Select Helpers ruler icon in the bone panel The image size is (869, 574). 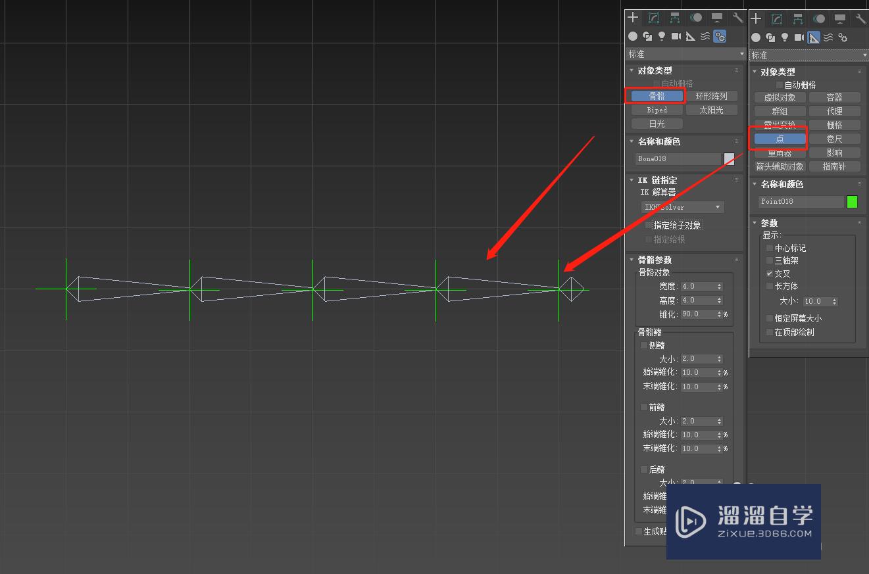691,36
